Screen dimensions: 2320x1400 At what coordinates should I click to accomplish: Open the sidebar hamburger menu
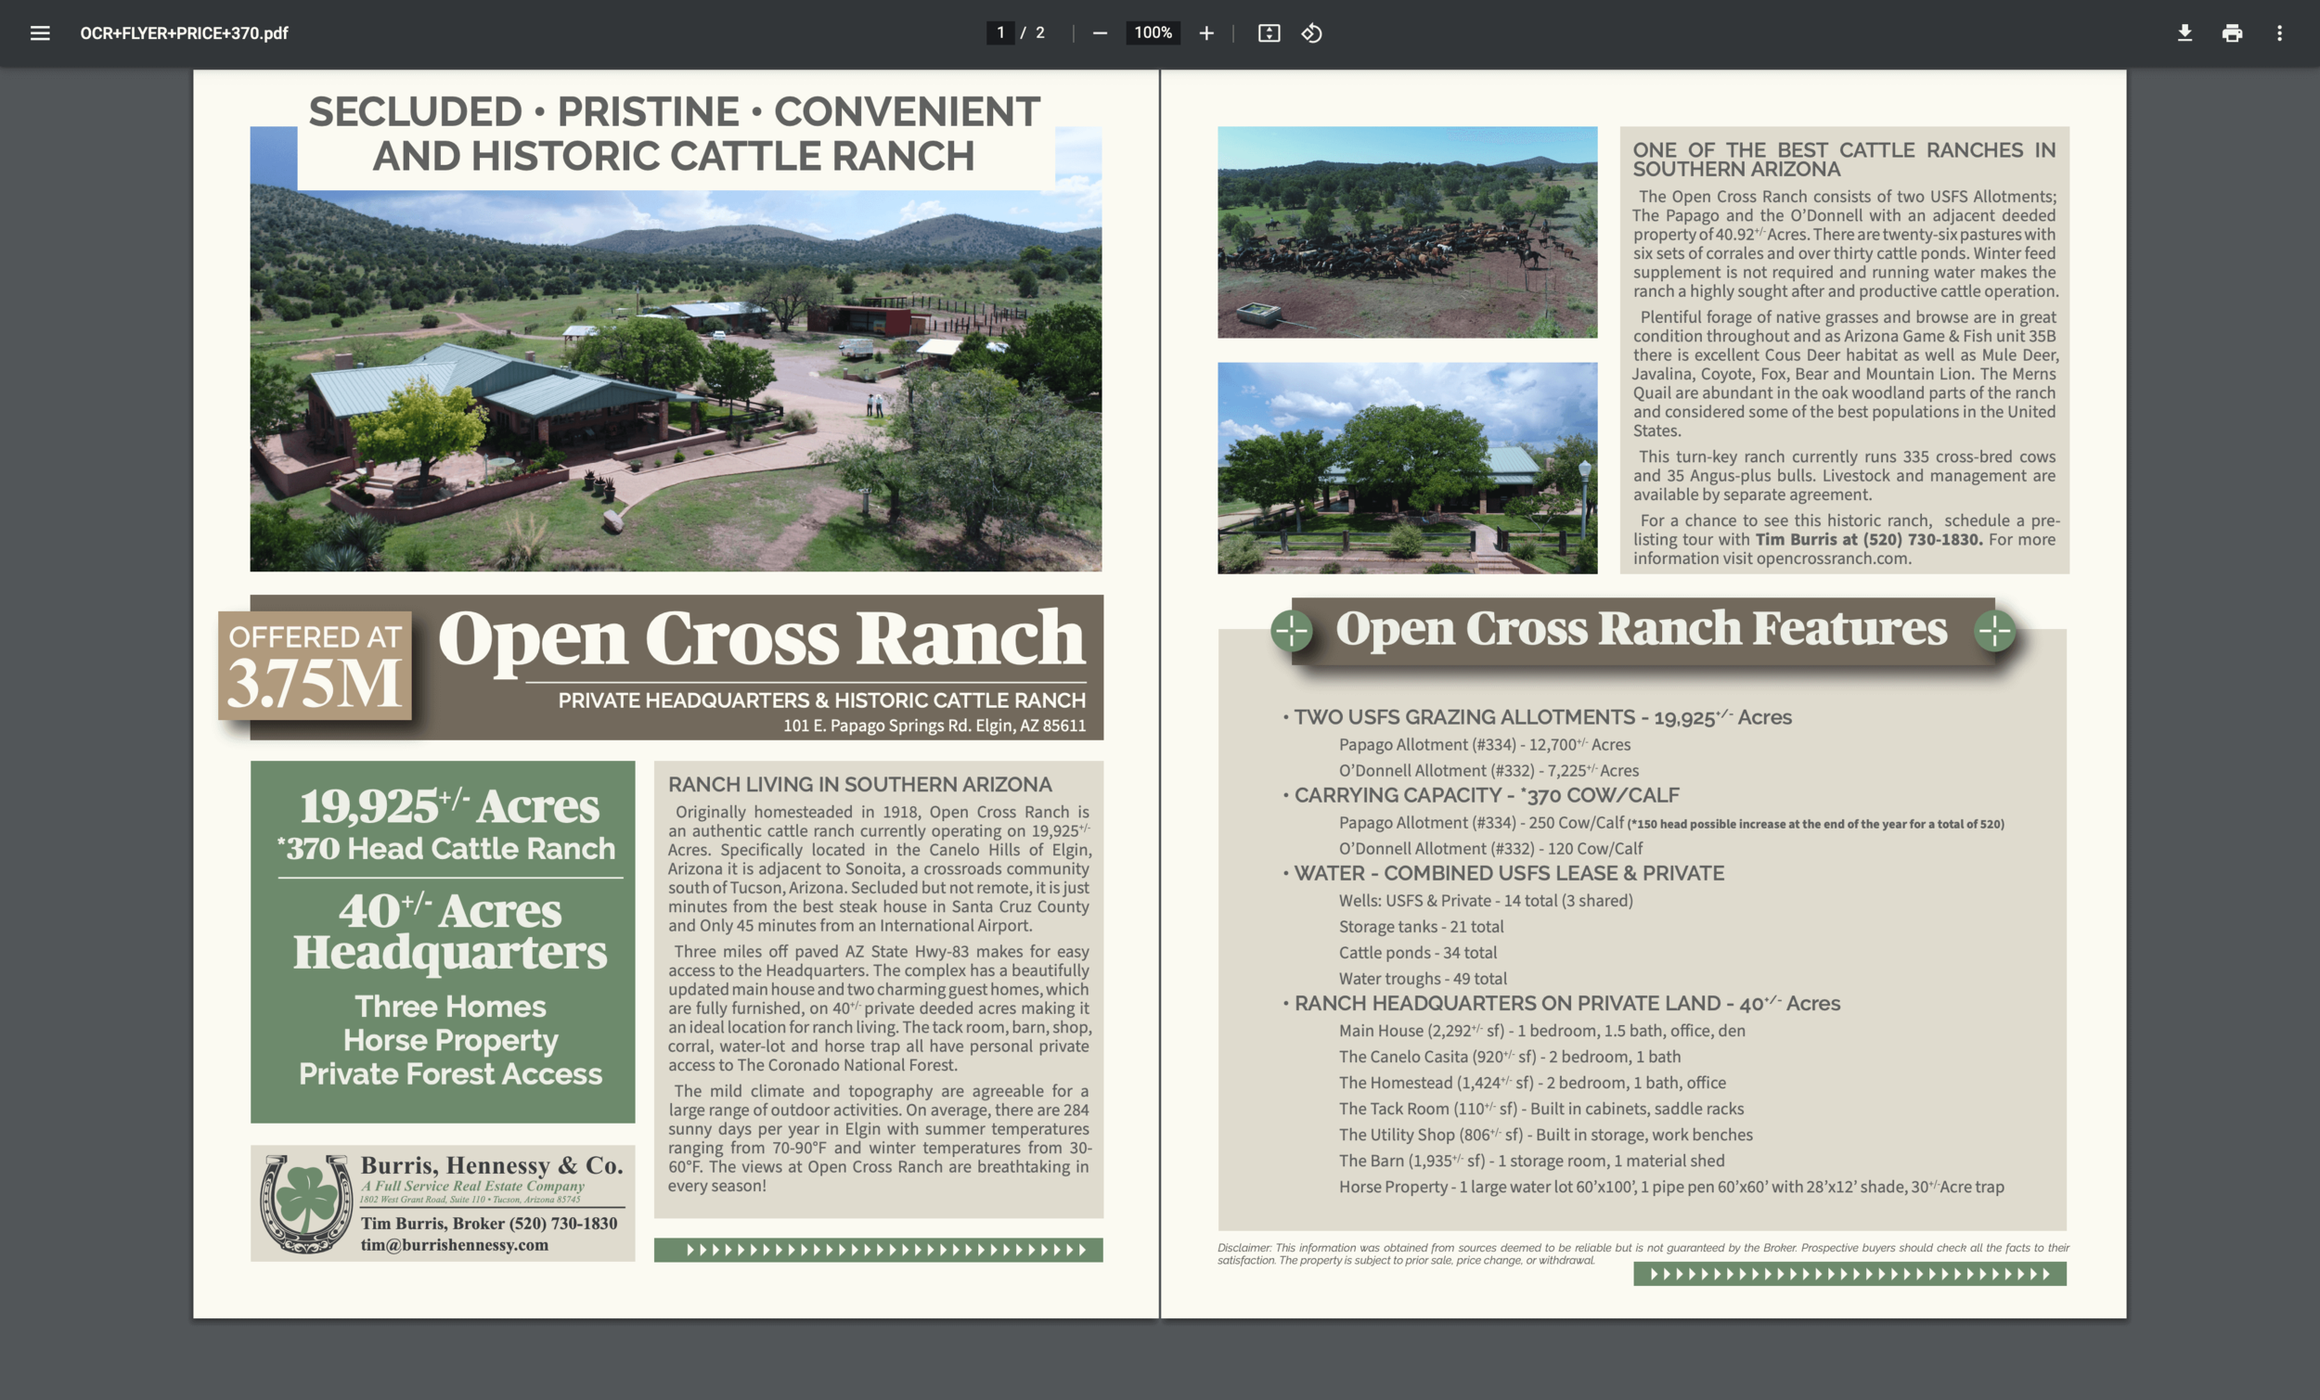click(40, 33)
